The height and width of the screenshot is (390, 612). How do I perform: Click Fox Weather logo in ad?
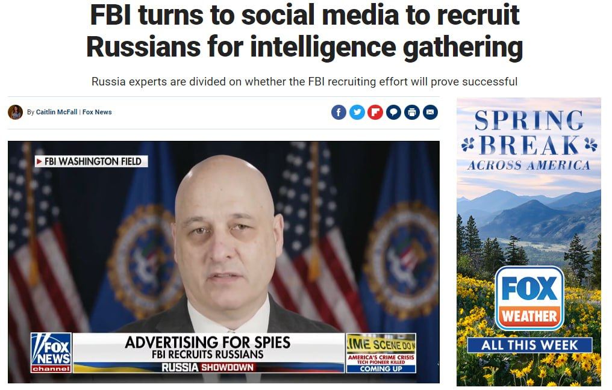tap(529, 299)
